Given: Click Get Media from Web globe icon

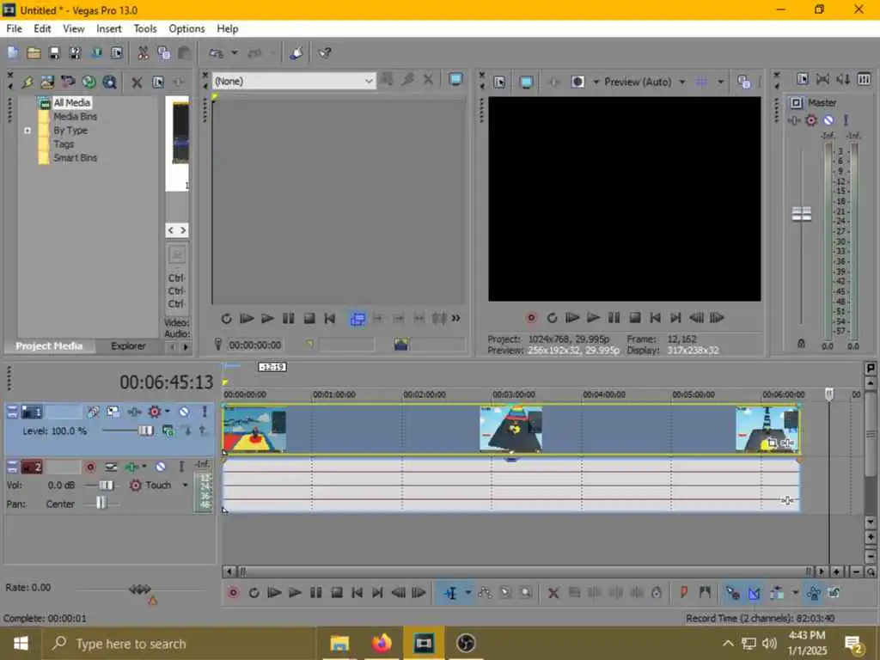Looking at the screenshot, I should 89,82.
